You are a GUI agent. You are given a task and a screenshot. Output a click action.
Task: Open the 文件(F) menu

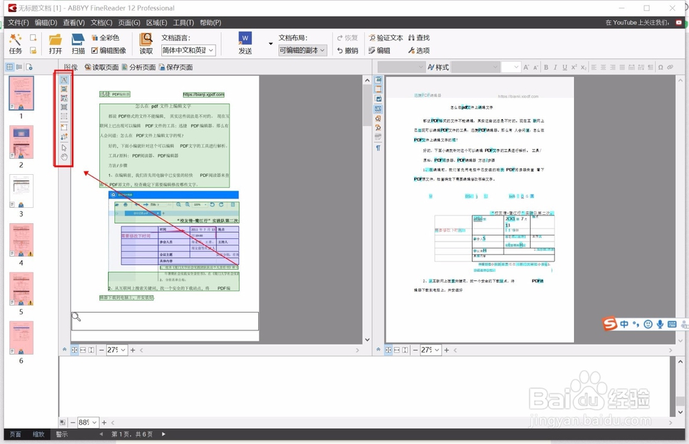pos(19,23)
